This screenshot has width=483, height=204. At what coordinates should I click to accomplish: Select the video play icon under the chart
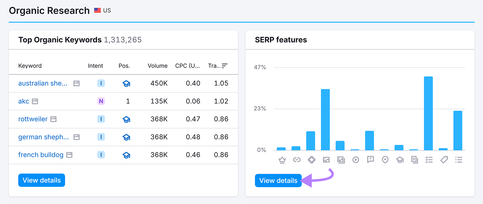pyautogui.click(x=356, y=160)
